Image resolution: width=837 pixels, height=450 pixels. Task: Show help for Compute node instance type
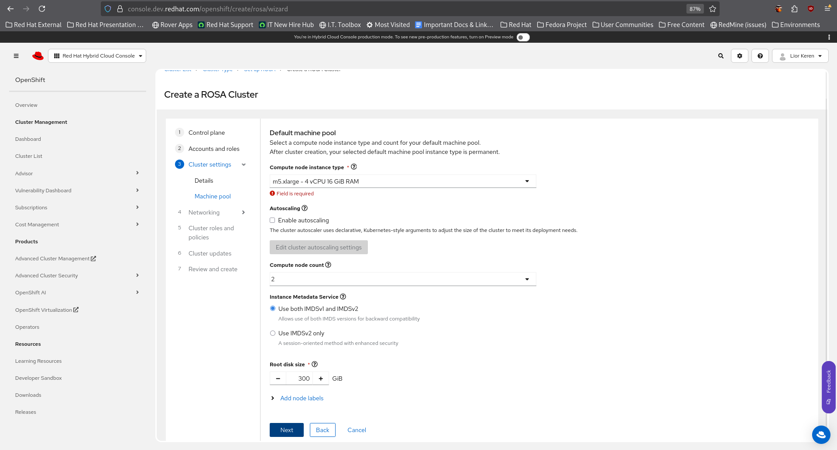click(354, 167)
